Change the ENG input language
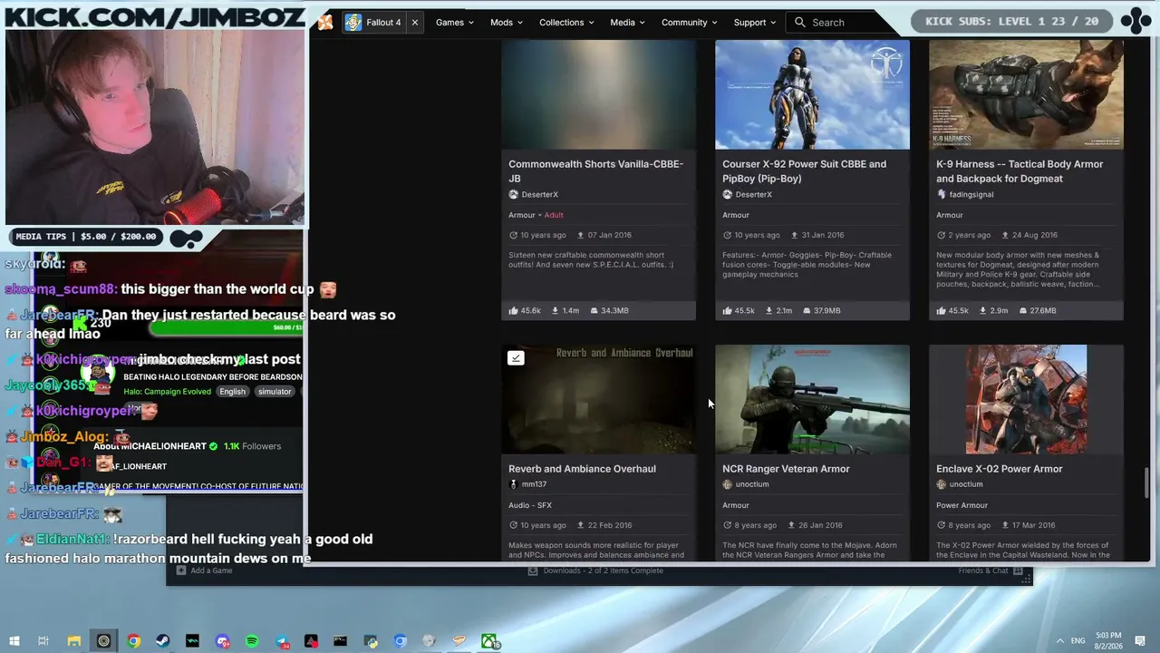The height and width of the screenshot is (653, 1160). [1078, 641]
